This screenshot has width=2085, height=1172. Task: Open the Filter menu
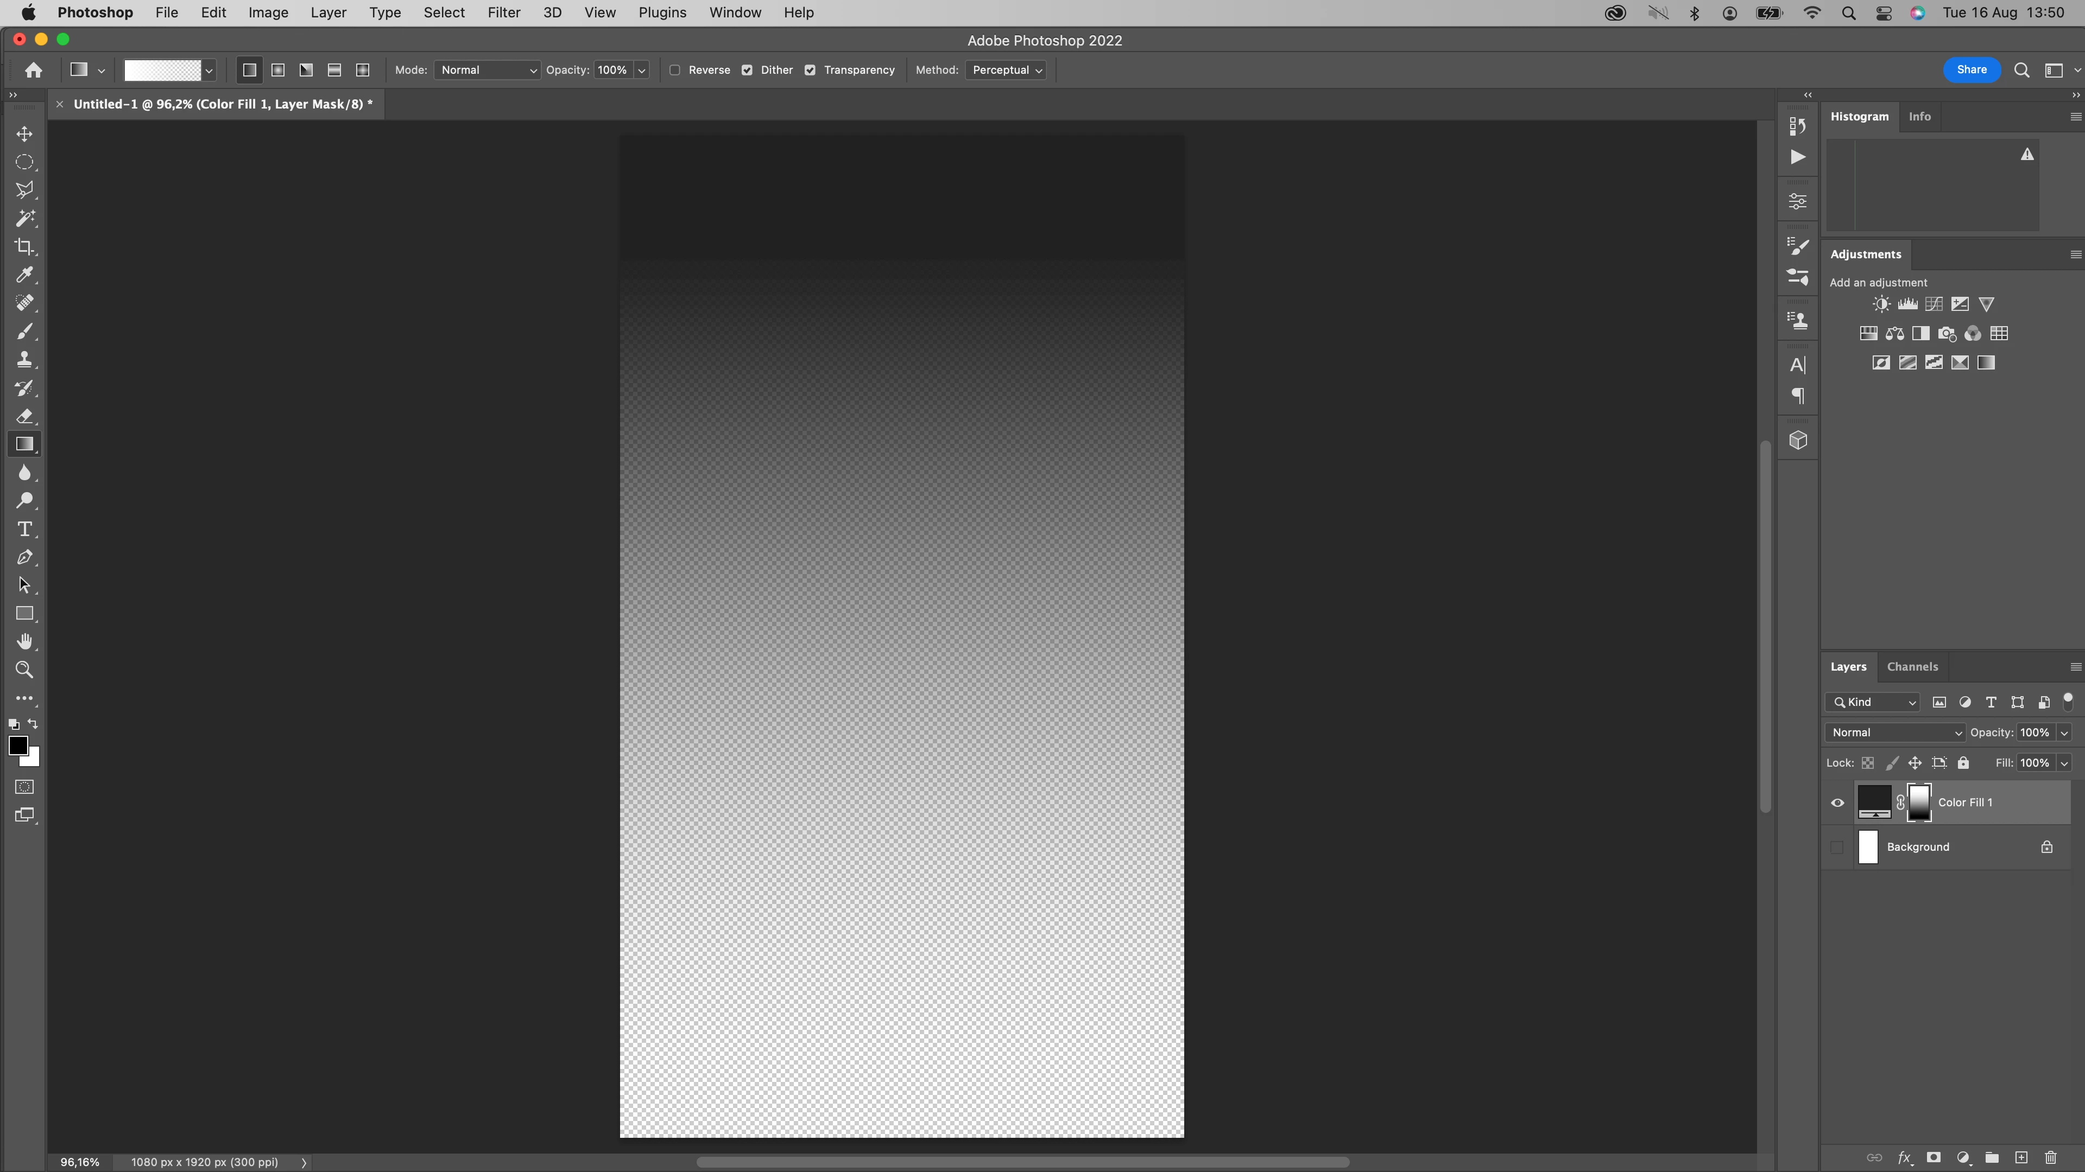click(503, 13)
